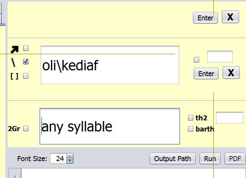Image resolution: width=246 pixels, height=178 pixels.
Task: Check the th2 option
Action: (x=191, y=118)
